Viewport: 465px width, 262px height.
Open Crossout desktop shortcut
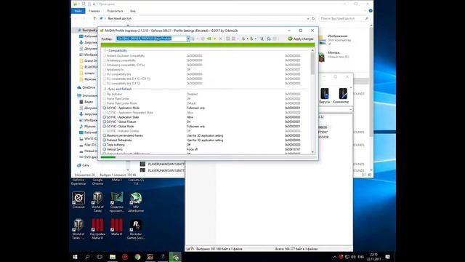coord(78,200)
